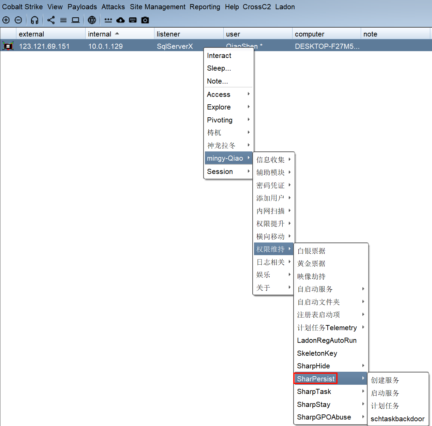Open downloads via cloud download icon
Image resolution: width=432 pixels, height=426 pixels.
pos(120,20)
